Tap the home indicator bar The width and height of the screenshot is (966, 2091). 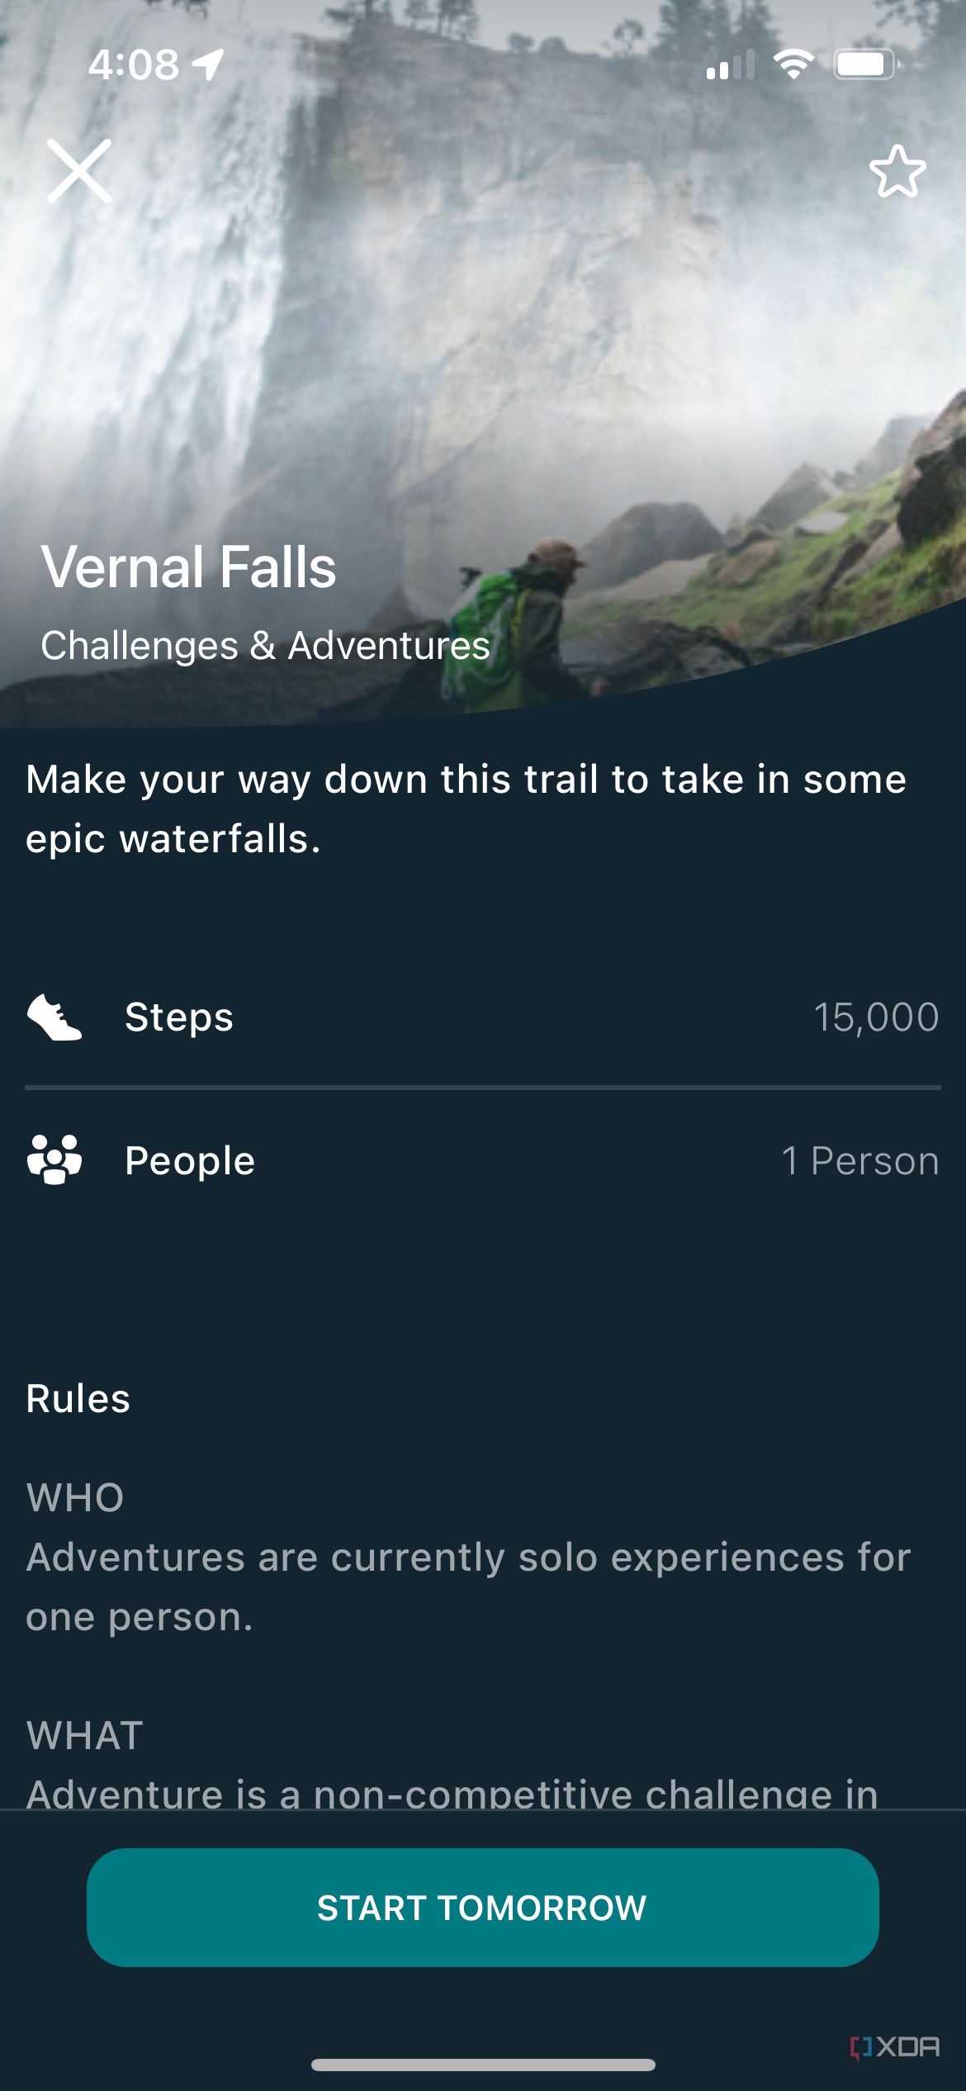click(x=483, y=2065)
